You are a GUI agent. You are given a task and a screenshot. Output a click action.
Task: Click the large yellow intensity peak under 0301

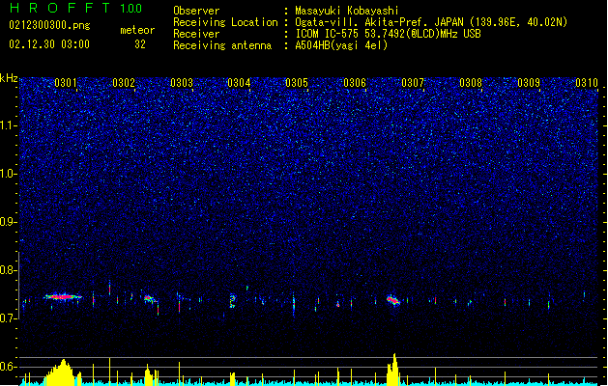pyautogui.click(x=60, y=372)
